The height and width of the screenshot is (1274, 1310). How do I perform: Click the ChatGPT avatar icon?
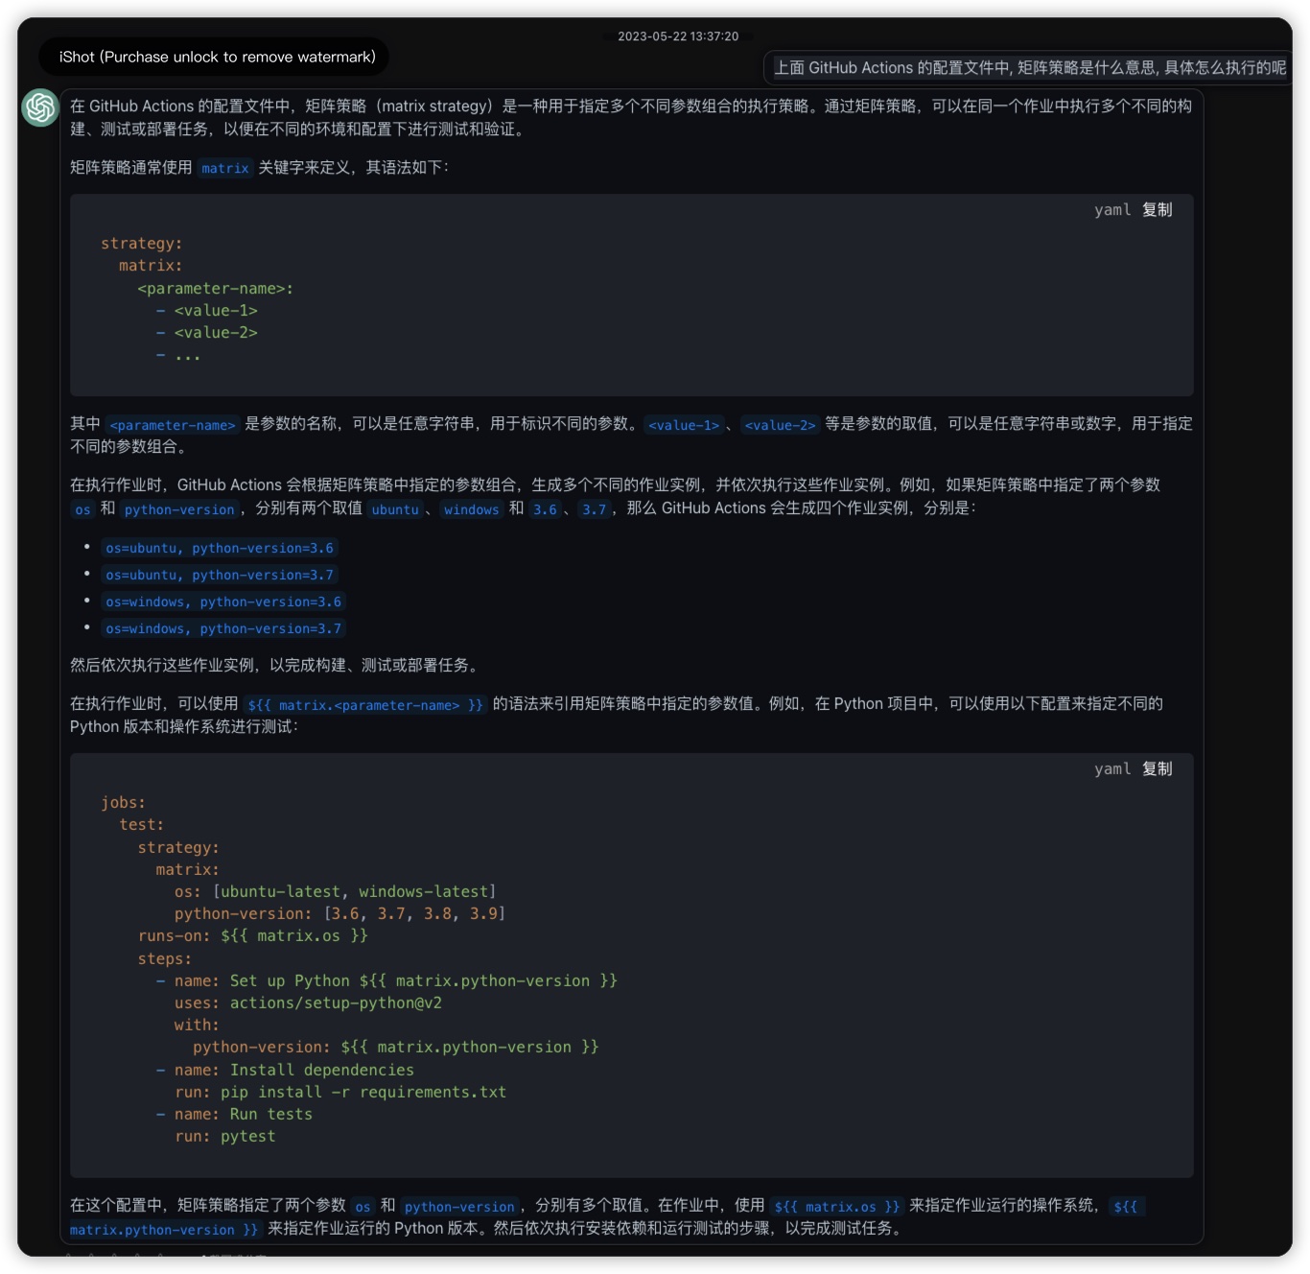[40, 106]
